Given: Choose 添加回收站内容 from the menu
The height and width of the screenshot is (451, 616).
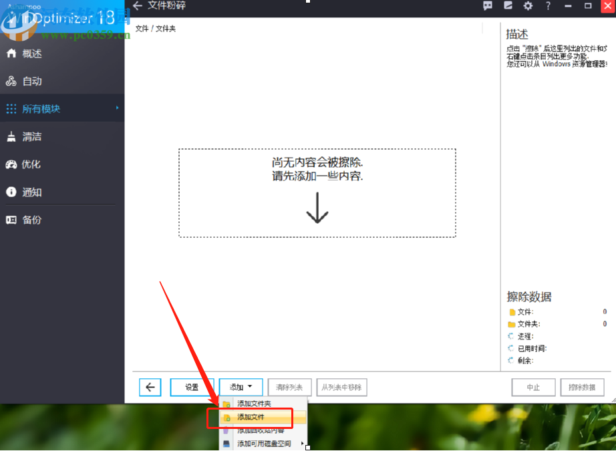Looking at the screenshot, I should coord(263,430).
